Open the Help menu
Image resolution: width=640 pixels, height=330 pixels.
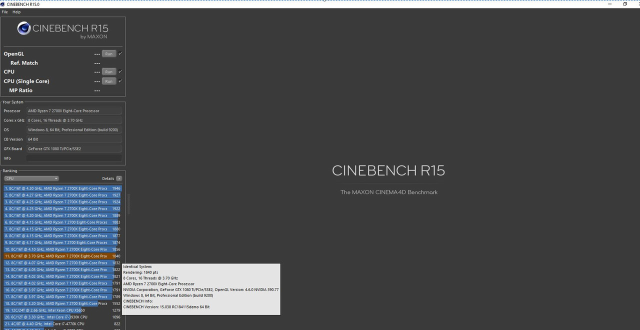click(16, 12)
